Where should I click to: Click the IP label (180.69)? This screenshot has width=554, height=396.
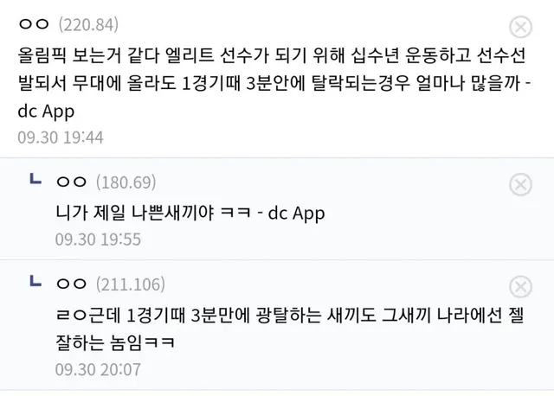[x=126, y=182]
